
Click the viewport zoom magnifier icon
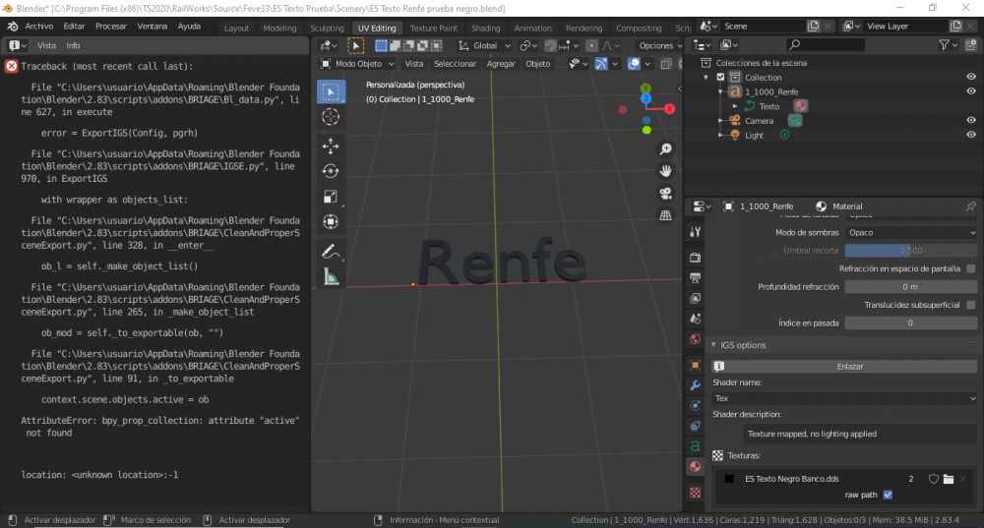click(x=665, y=148)
